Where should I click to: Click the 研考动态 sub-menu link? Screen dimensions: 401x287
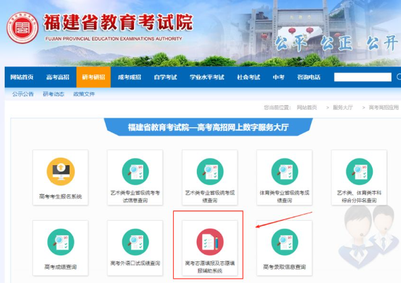click(x=53, y=94)
